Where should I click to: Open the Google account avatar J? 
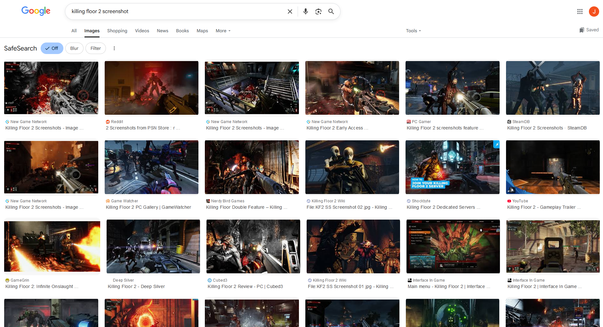point(594,12)
